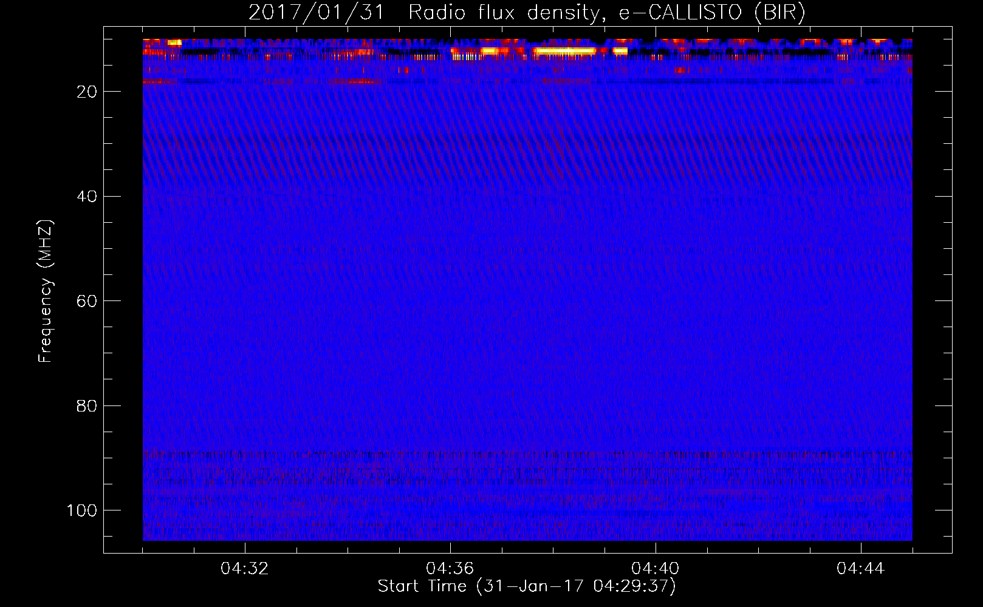Click the '60' frequency tick label
The image size is (983, 607).
pos(87,301)
